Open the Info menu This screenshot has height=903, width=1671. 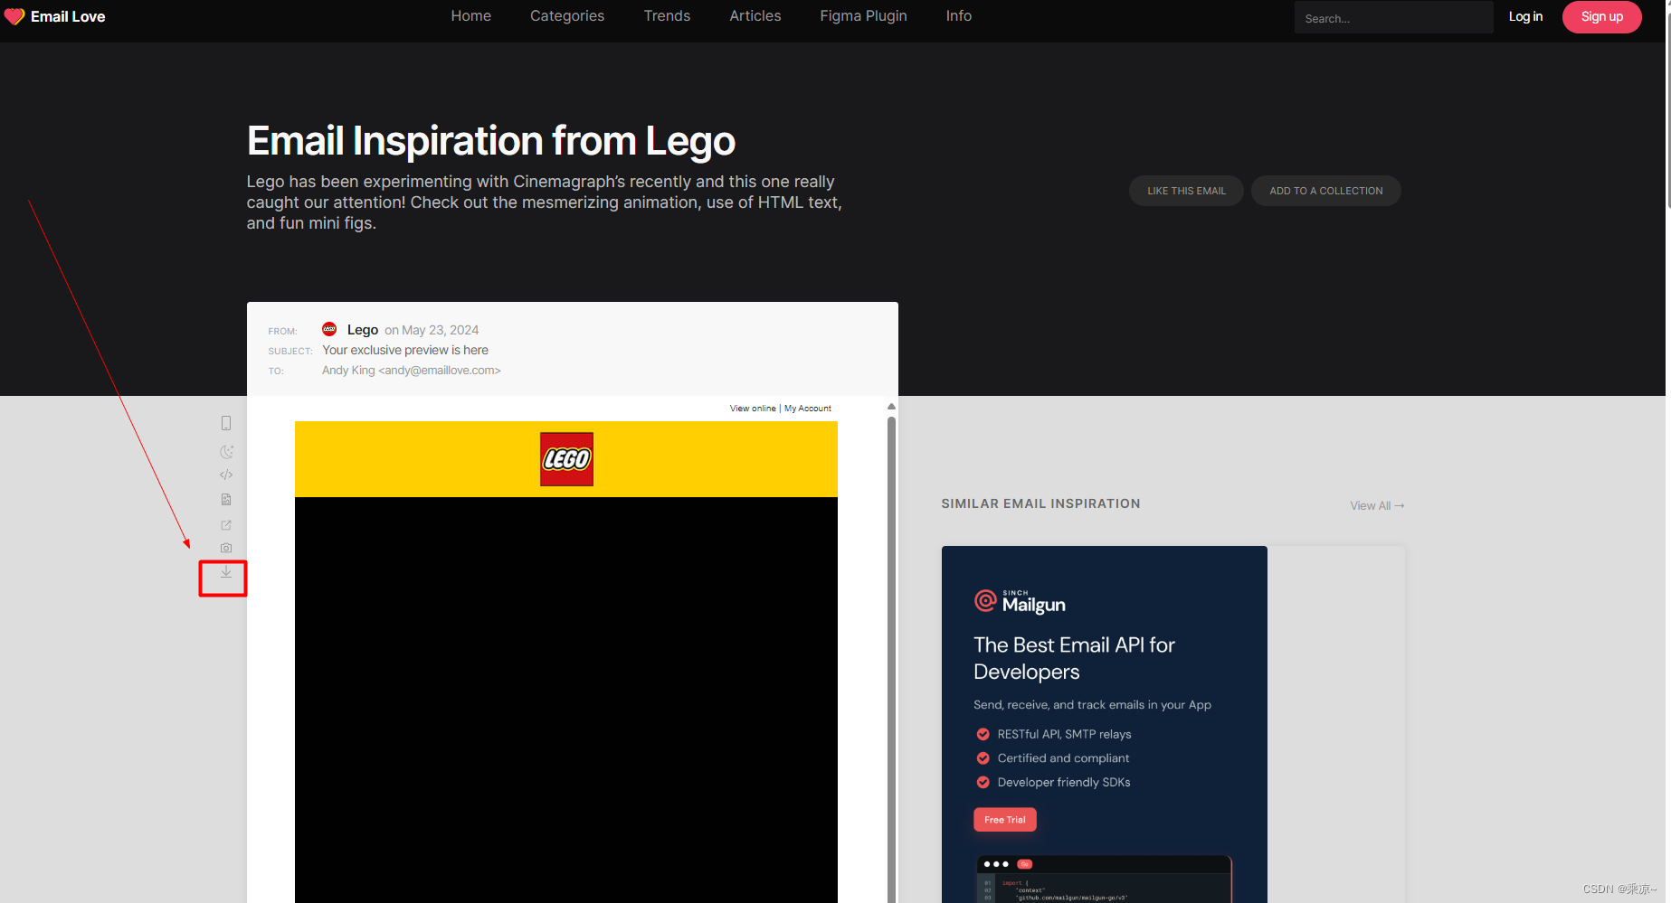[x=959, y=15]
